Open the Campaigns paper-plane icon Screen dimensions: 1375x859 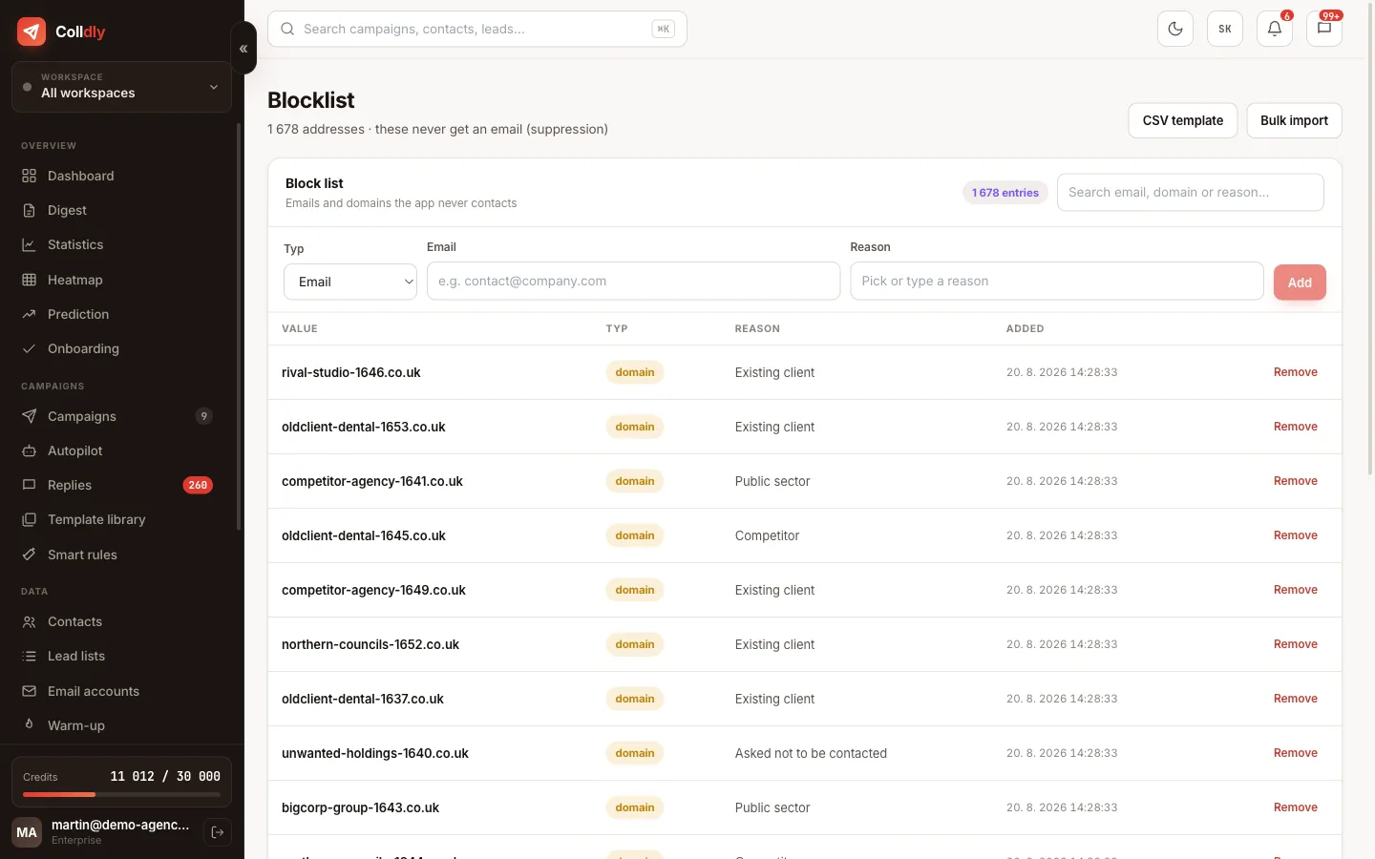[29, 416]
